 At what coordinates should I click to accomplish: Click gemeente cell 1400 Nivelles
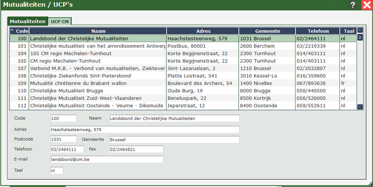[x=267, y=83]
